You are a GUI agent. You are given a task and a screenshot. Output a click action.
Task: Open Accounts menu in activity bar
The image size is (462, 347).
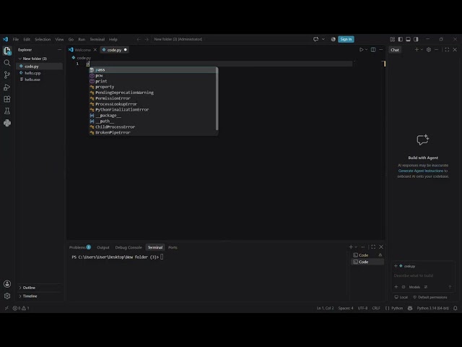tap(7, 284)
